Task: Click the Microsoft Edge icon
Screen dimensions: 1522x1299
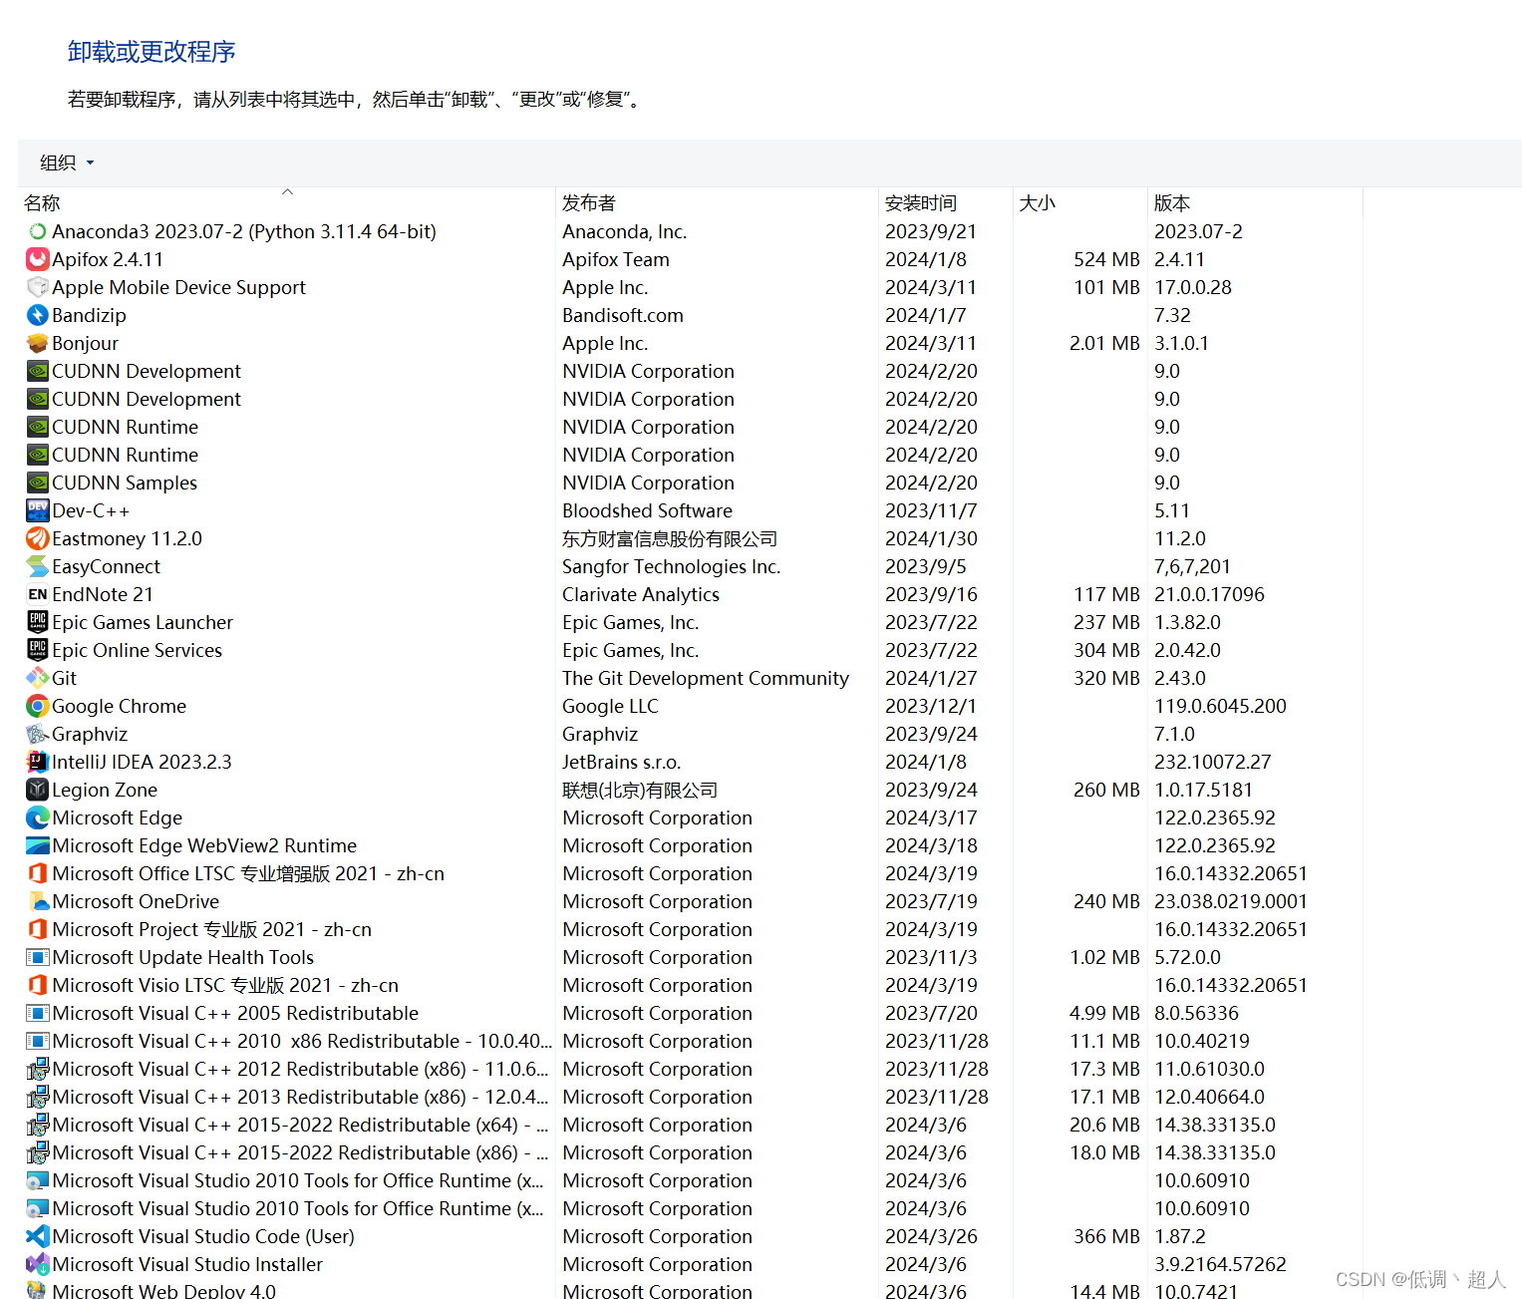Action: pyautogui.click(x=38, y=817)
